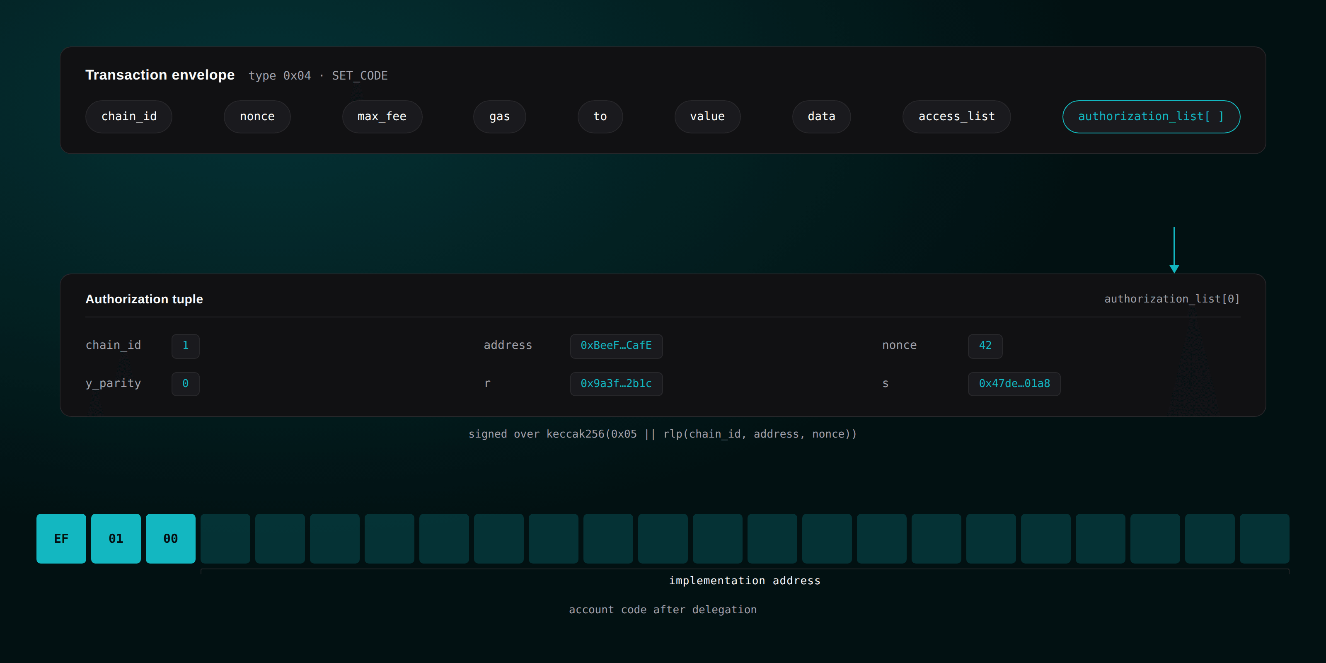This screenshot has width=1326, height=663.
Task: Select the y_parity value 0
Action: tap(185, 384)
